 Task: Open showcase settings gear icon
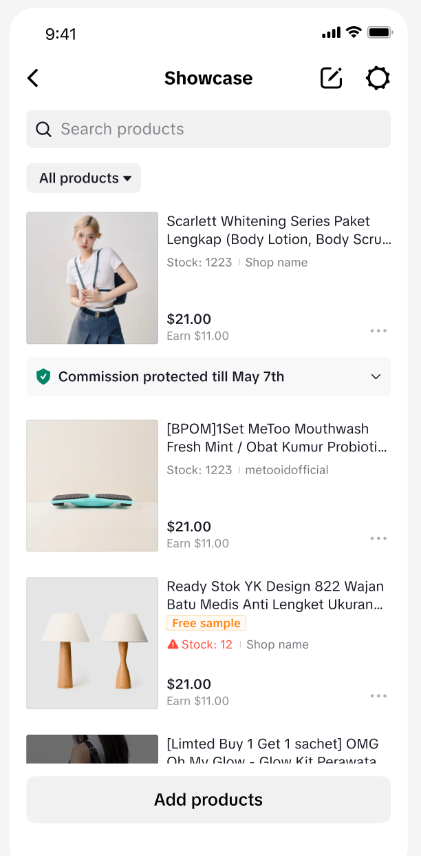coord(378,78)
